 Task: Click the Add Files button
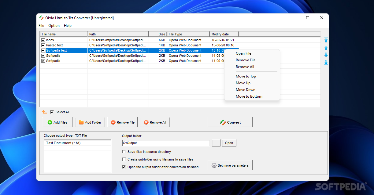click(57, 122)
